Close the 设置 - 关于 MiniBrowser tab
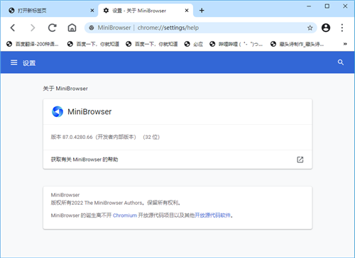Viewport: 355px width, 258px height. (187, 11)
